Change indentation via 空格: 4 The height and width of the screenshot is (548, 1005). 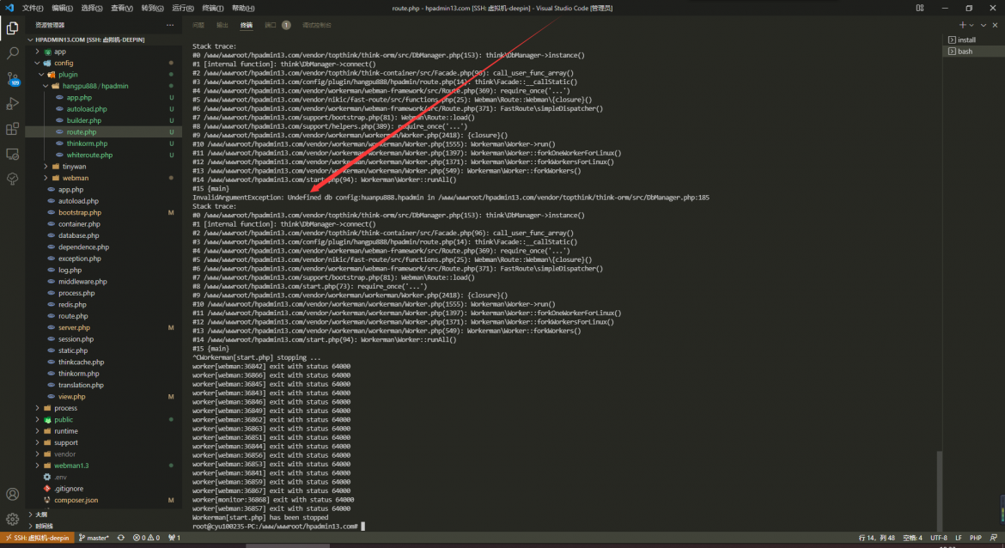pos(912,538)
